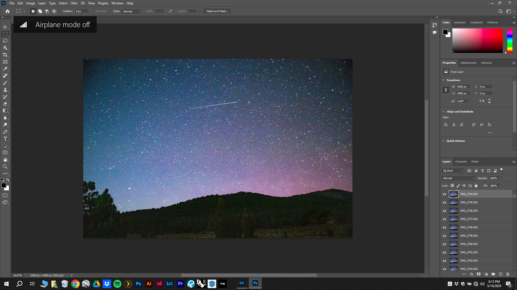Select the Hand tool

(5, 160)
